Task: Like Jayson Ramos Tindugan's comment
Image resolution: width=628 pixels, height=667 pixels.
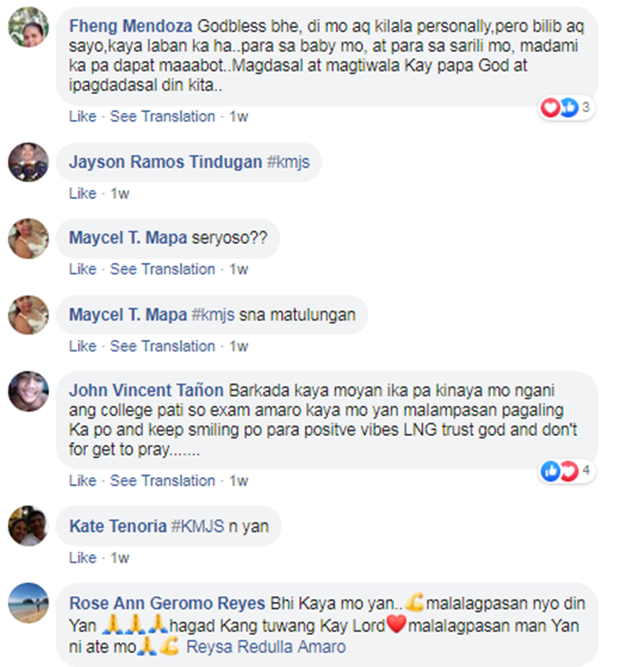Action: tap(83, 193)
